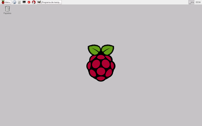Click the CPU usage monitor graph
The height and width of the screenshot is (126, 202).
click(x=191, y=2)
